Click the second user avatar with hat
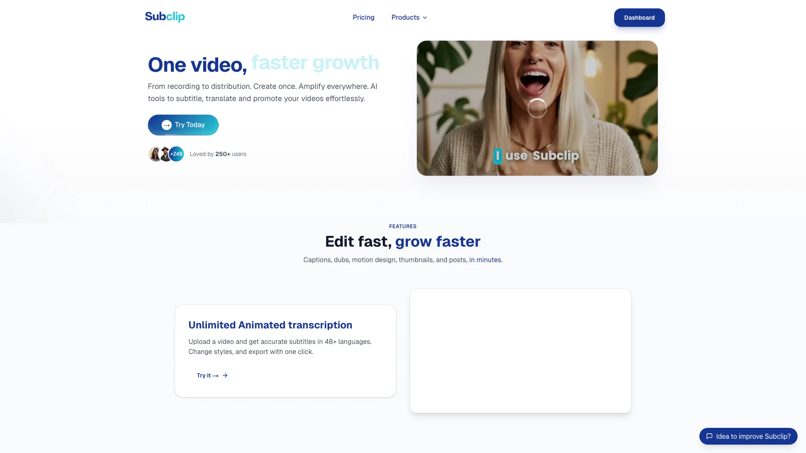 tap(165, 154)
